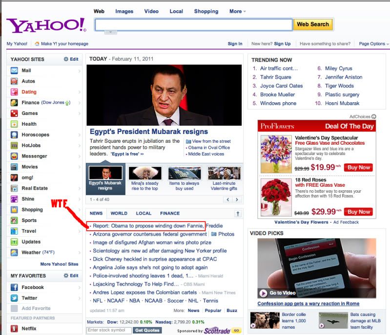This screenshot has height=335, width=390.
Task: Click Buy Now for 18 Red Roses
Action: [x=358, y=212]
